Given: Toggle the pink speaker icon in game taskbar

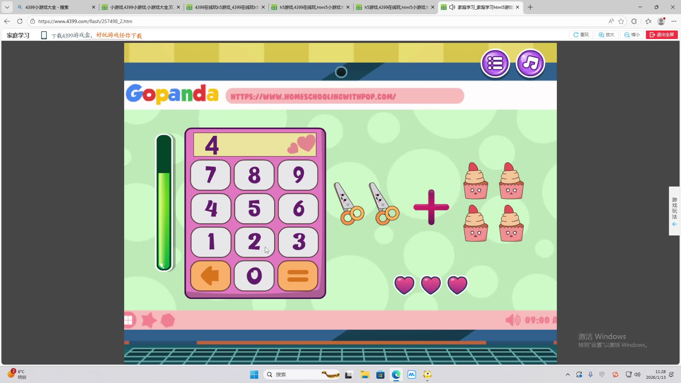Looking at the screenshot, I should point(513,320).
